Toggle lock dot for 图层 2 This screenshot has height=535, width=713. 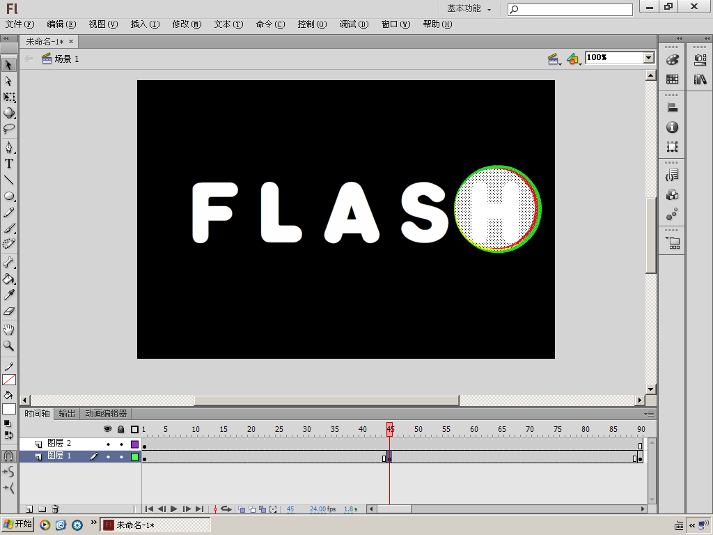(121, 444)
